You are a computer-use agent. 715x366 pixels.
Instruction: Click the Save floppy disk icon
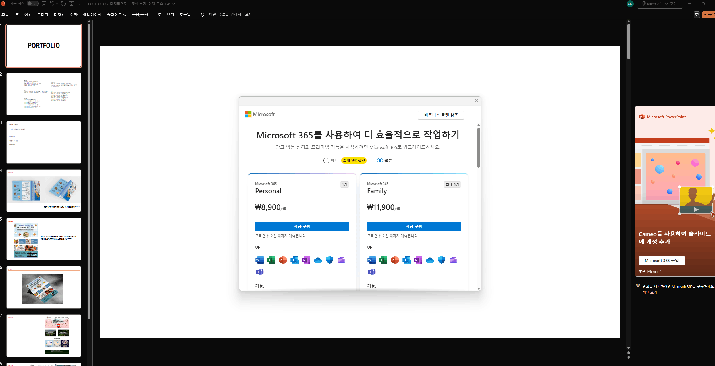coord(44,4)
